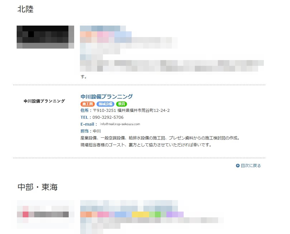This screenshot has height=234, width=290.
Task: Click the info@mail.nsp-sekouzu.com email address
Action: coord(120,124)
